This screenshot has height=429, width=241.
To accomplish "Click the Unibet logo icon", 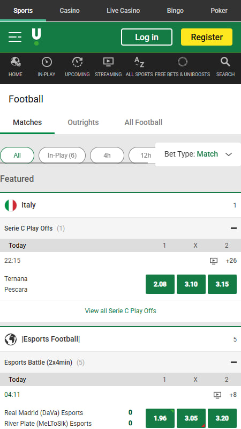I will [x=36, y=37].
